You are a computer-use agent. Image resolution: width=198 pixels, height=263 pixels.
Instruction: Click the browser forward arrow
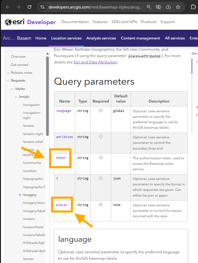coord(18,7)
